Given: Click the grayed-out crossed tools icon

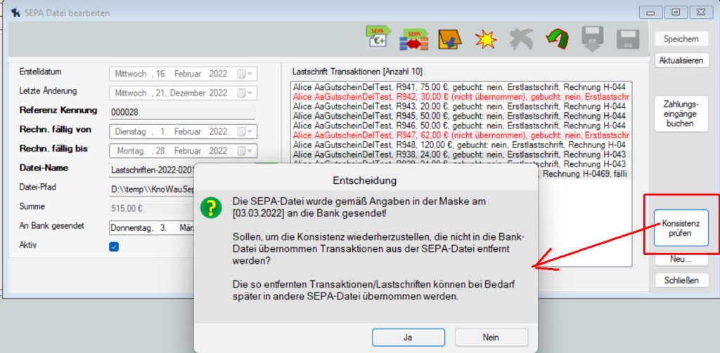Looking at the screenshot, I should (521, 39).
